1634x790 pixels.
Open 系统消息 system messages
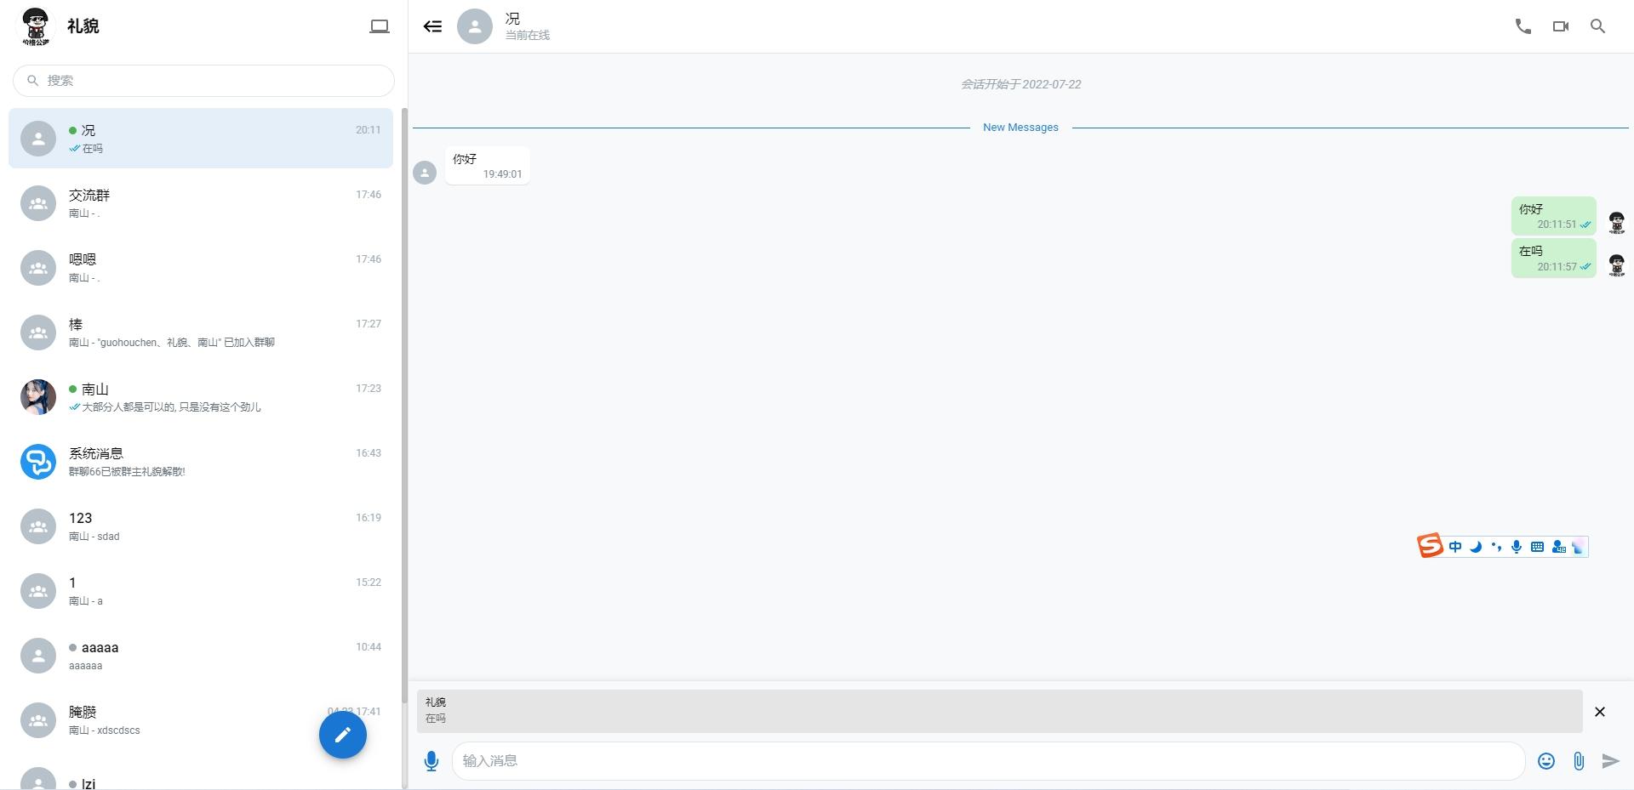(x=201, y=462)
